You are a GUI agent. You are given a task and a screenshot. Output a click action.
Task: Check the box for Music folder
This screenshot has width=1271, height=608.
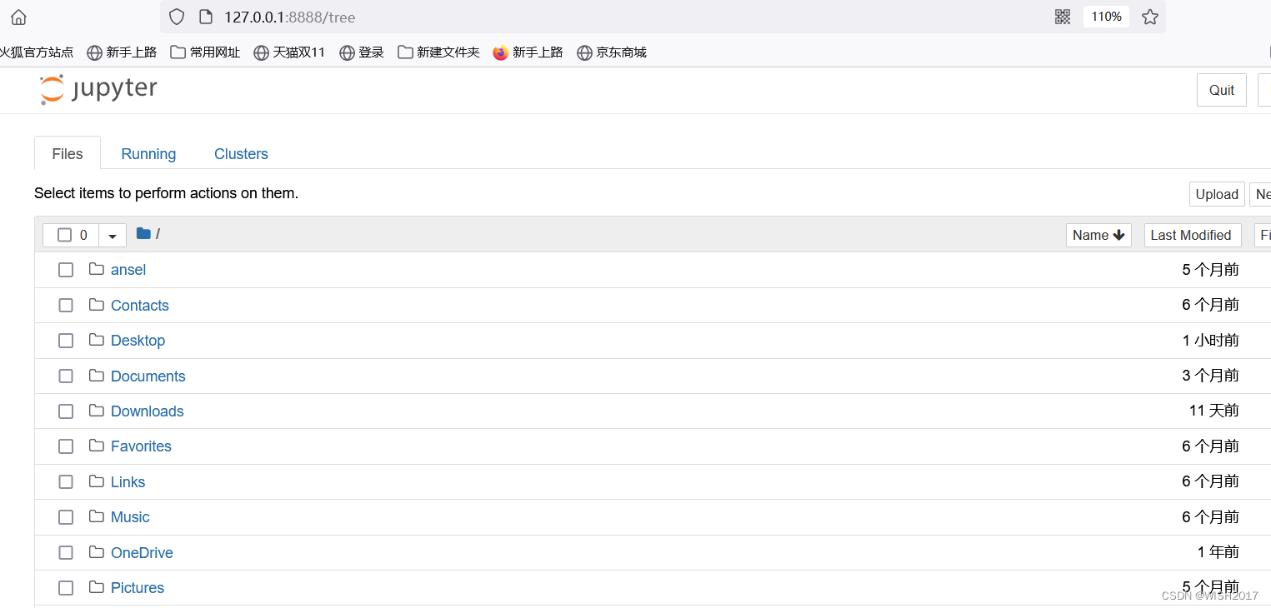tap(66, 517)
